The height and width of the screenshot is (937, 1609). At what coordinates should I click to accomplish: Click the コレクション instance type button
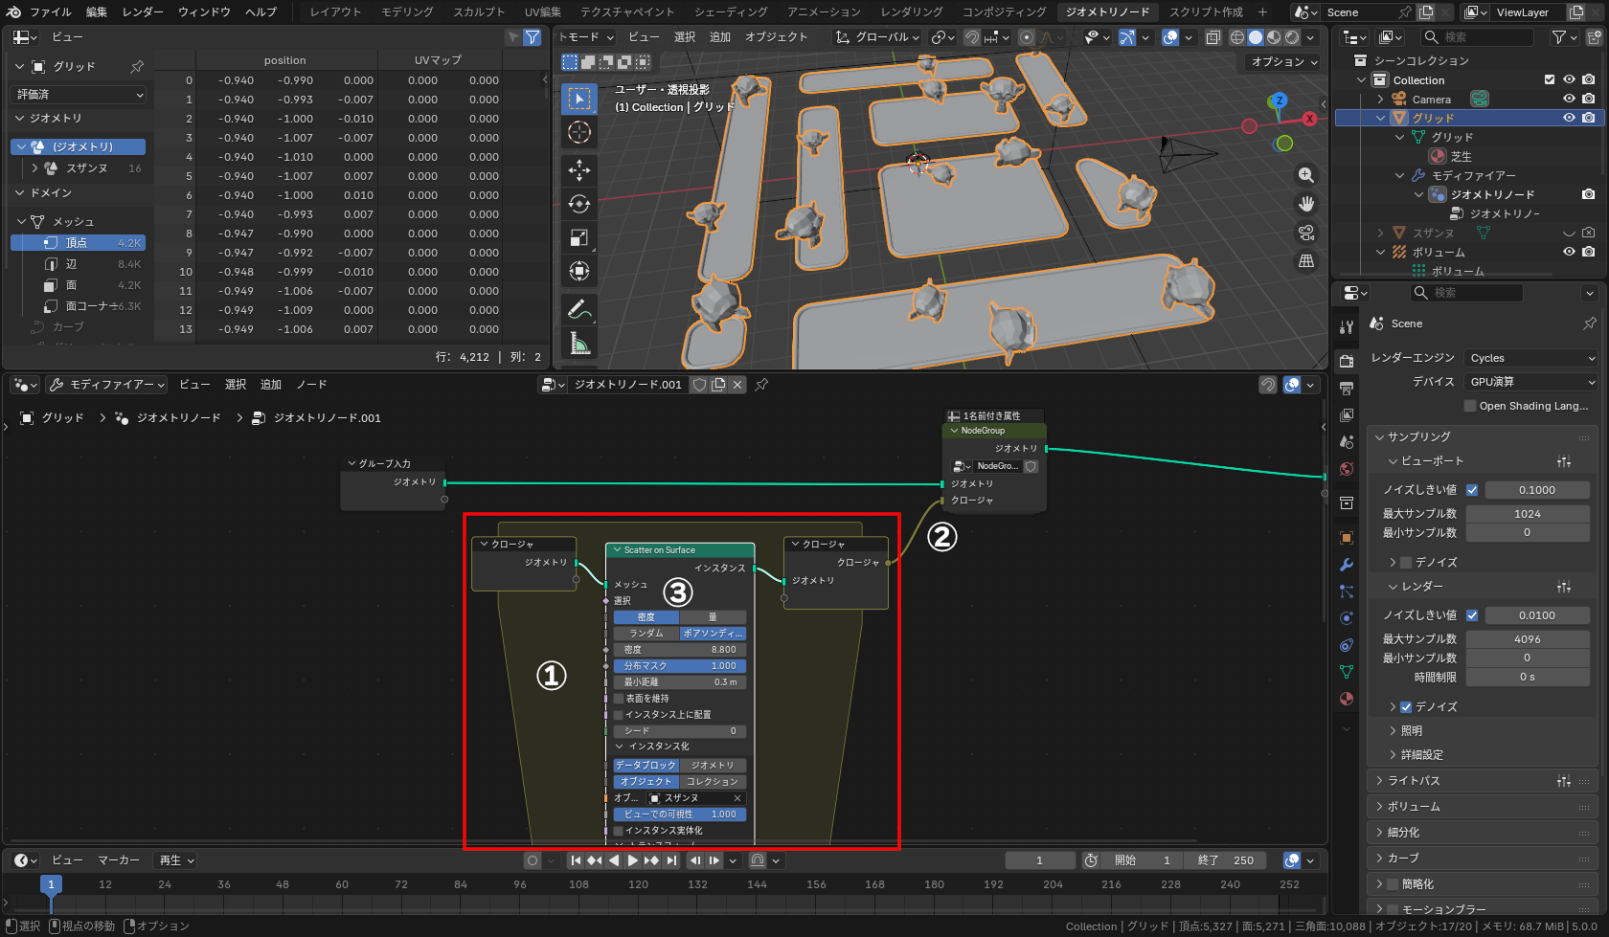pyautogui.click(x=713, y=782)
